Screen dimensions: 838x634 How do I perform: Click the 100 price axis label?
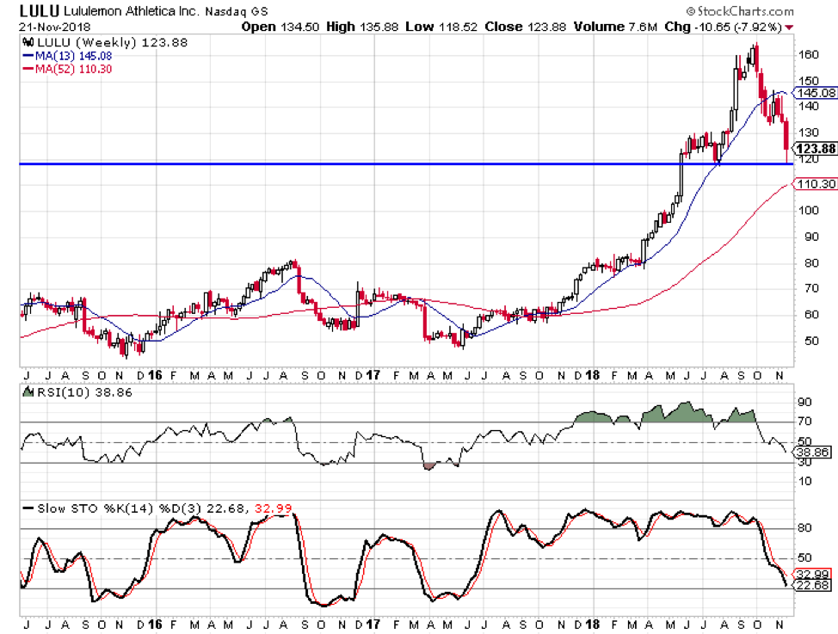coord(809,211)
